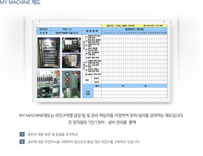Click the '전 임직원의 1인/1장비' text line
Screen dimensions: 203x156
coord(102,122)
